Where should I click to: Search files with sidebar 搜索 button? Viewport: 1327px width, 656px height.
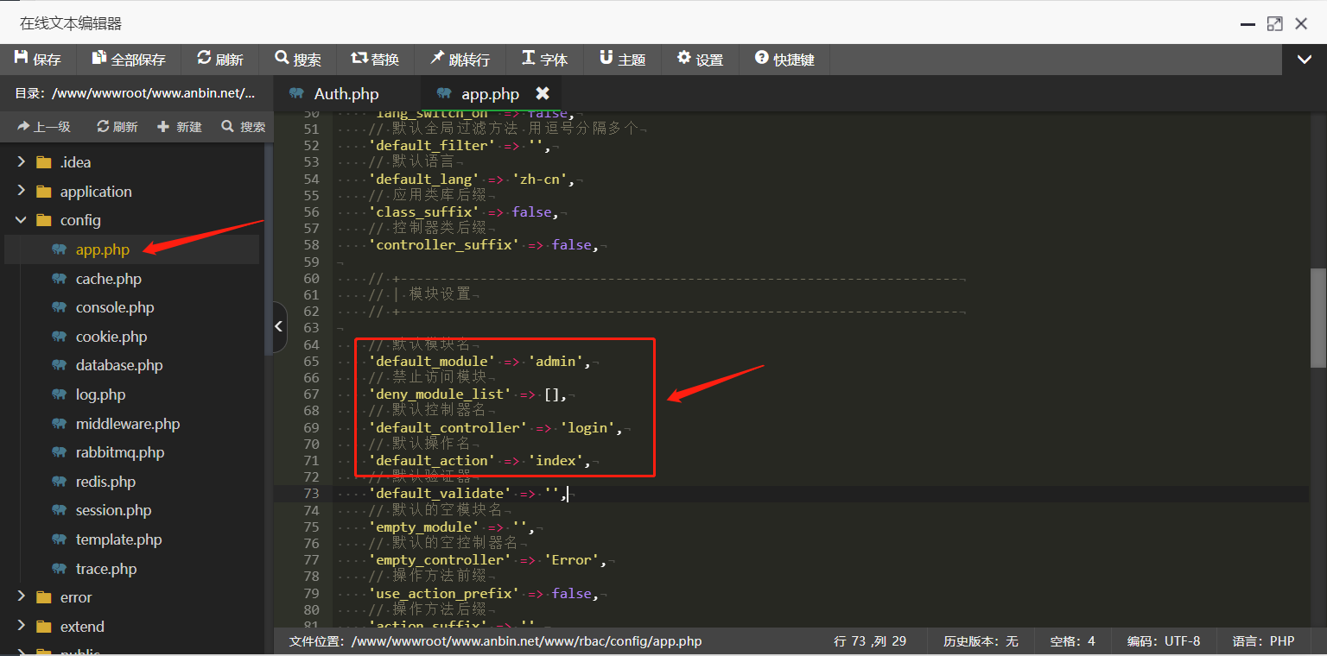point(244,127)
